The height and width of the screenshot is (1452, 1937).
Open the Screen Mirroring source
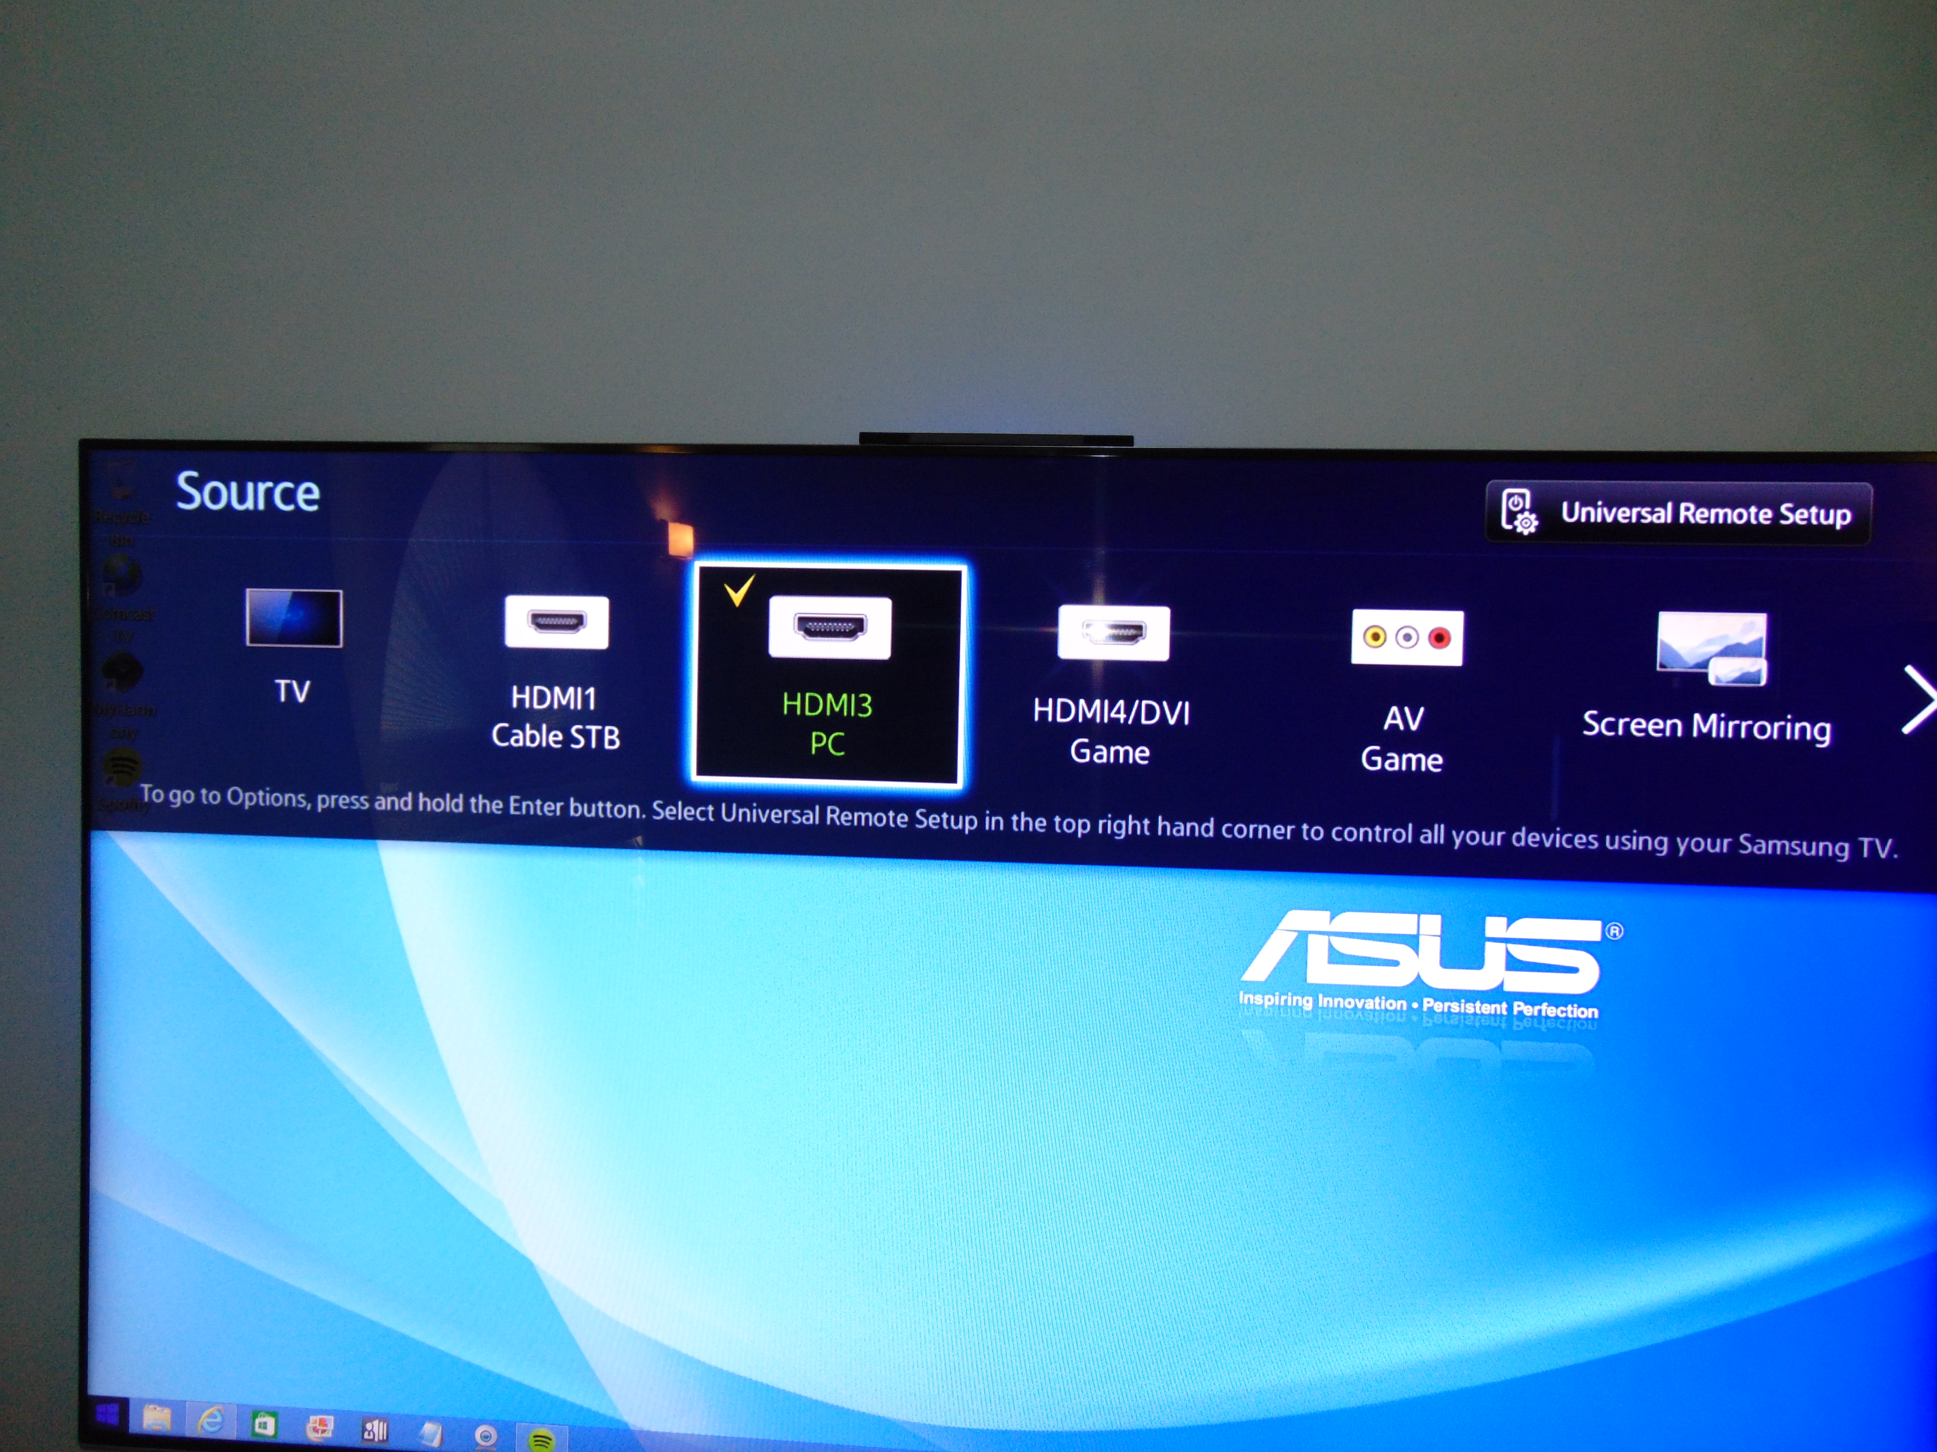click(1707, 679)
